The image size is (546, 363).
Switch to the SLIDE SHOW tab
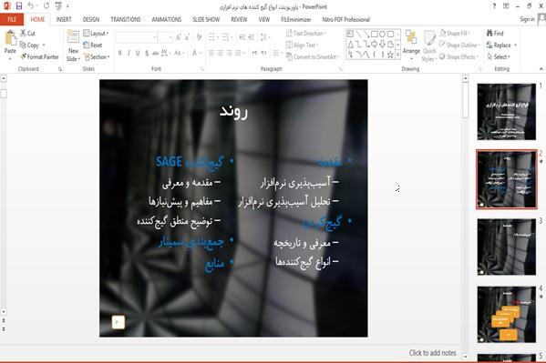tap(206, 19)
